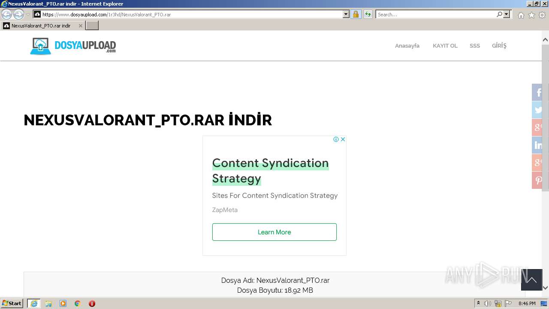Open the KAYIT OL menu link
Viewport: 549px width, 309px height.
pyautogui.click(x=445, y=45)
